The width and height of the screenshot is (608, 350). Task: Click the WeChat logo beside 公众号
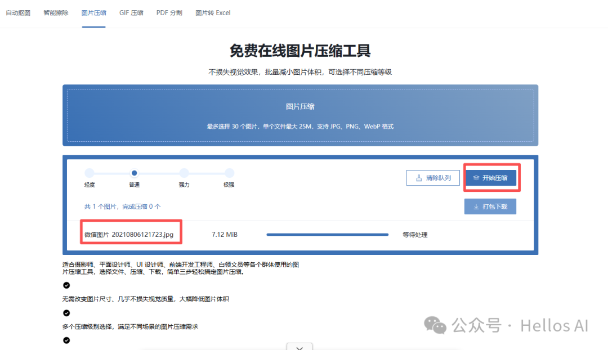(x=435, y=325)
